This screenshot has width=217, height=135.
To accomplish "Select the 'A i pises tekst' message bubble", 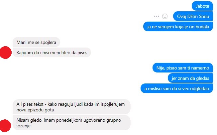I will pyautogui.click(x=71, y=107).
